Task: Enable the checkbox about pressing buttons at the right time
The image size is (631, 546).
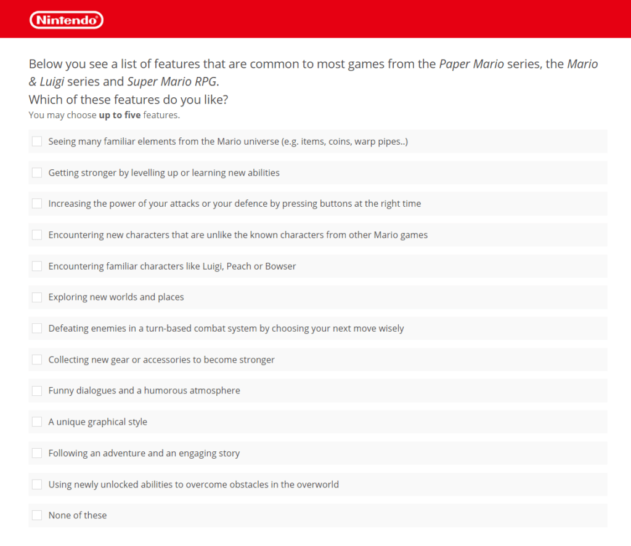Action: (x=36, y=203)
